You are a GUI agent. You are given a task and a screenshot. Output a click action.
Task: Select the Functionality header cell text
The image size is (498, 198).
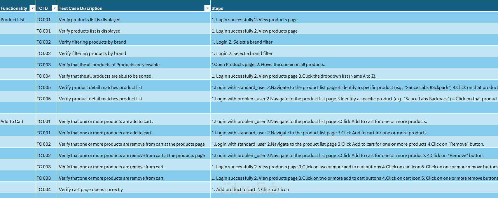(x=14, y=8)
